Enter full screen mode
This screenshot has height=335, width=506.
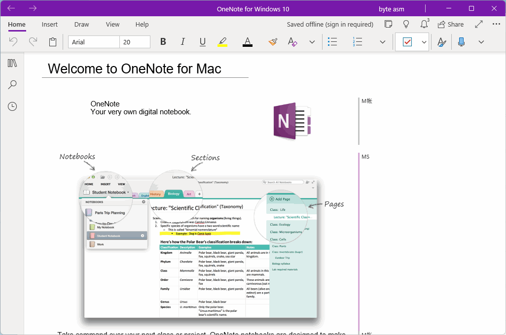tap(479, 24)
